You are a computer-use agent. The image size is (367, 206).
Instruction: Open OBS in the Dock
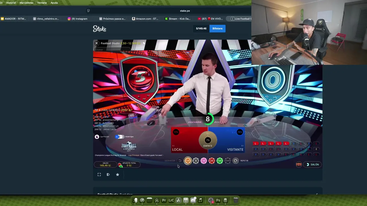211,201
